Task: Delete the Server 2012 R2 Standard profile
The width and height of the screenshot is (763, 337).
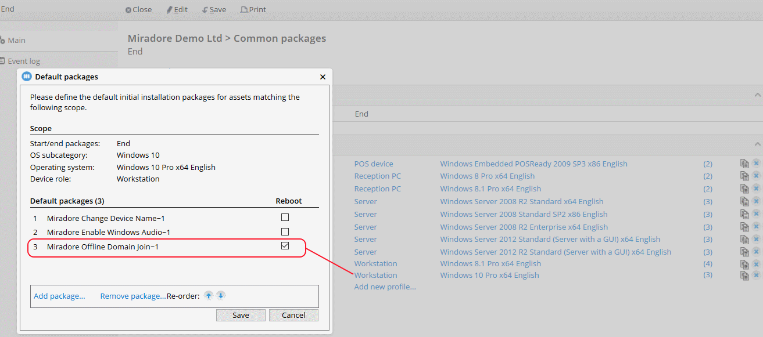Action: point(756,252)
